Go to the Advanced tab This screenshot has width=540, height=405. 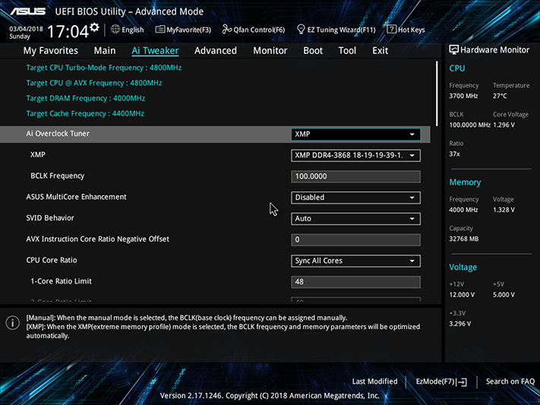pyautogui.click(x=216, y=51)
